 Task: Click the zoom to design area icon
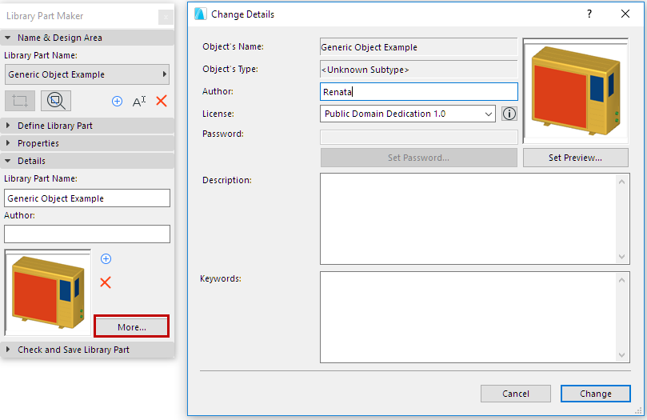click(x=56, y=101)
